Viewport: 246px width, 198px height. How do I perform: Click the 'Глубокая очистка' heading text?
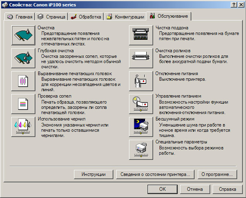point(56,51)
